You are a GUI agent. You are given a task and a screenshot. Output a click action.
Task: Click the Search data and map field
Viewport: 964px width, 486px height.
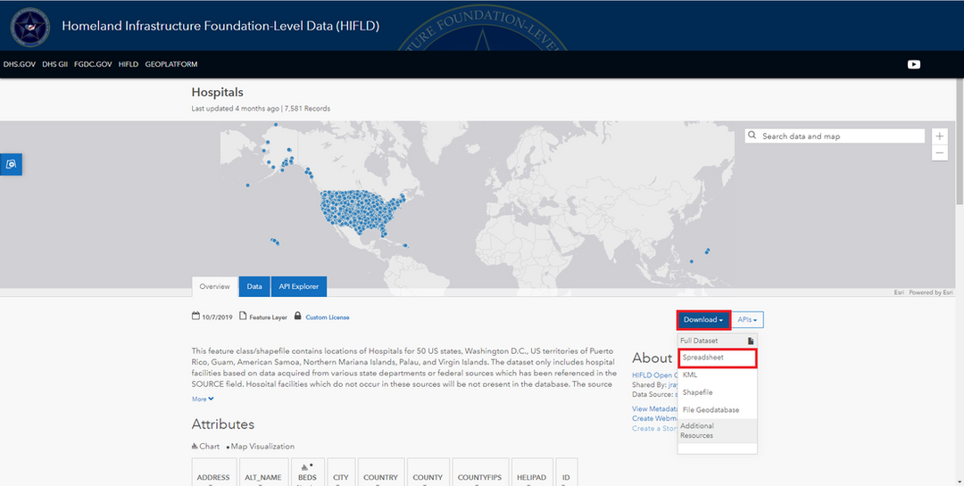pyautogui.click(x=839, y=136)
